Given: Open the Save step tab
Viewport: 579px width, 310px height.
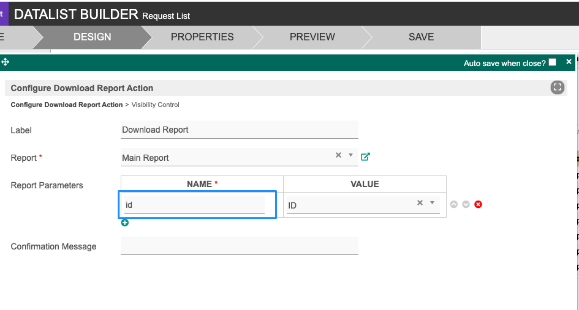Looking at the screenshot, I should click(x=421, y=37).
